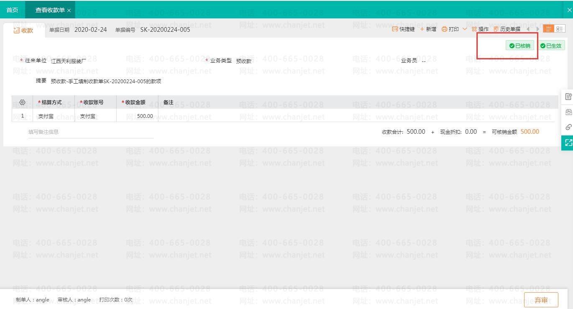
Task: Open the inbox tray icon in sidebar
Action: click(568, 112)
